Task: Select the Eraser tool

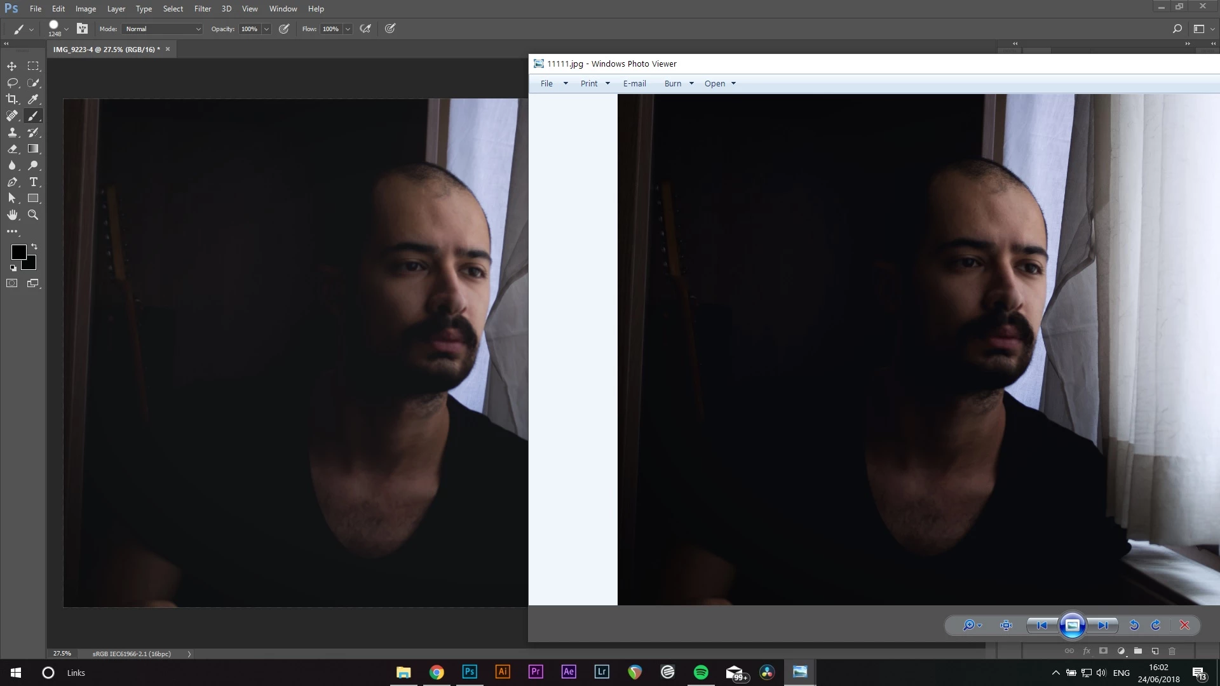Action: [x=12, y=149]
